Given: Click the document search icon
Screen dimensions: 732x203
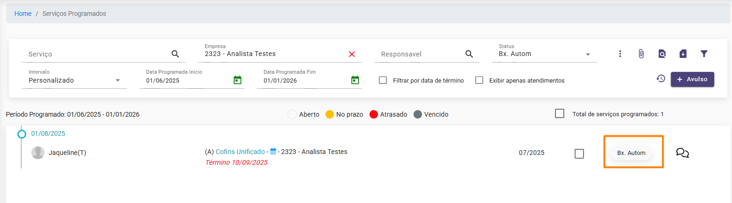Looking at the screenshot, I should click(x=662, y=54).
